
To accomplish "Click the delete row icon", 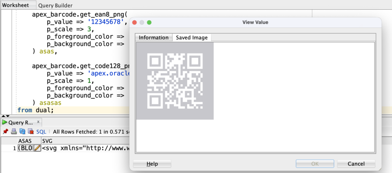I will point(31,132).
